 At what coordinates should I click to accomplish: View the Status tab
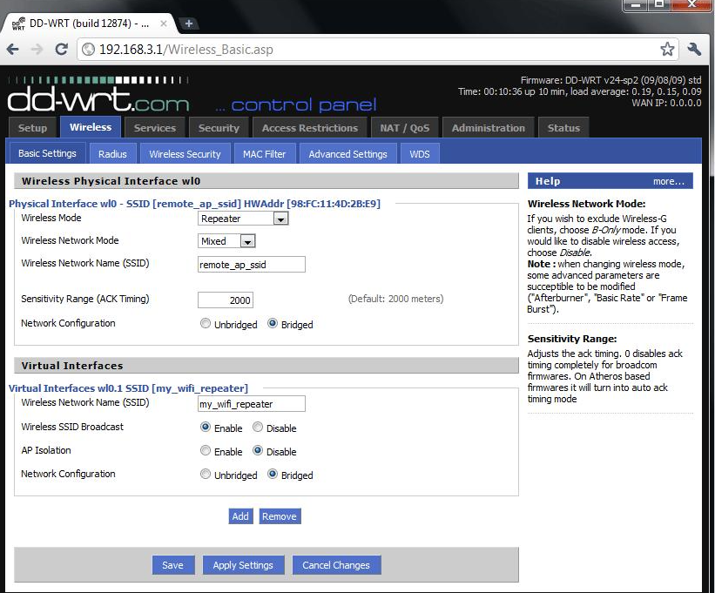(x=563, y=128)
